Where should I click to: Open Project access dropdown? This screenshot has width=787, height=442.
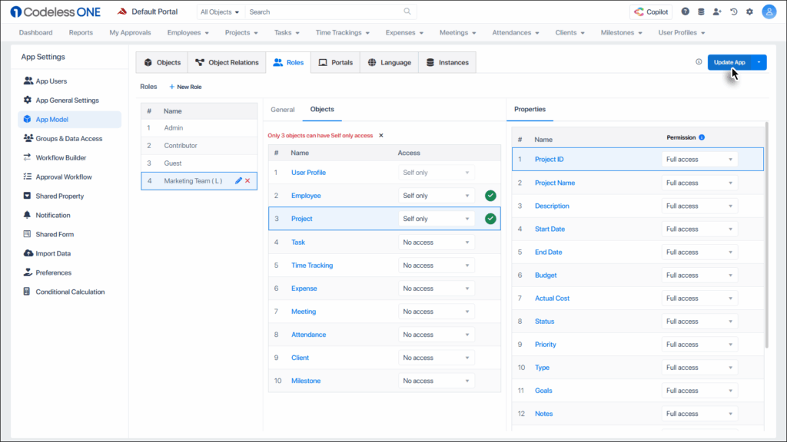[x=436, y=219]
